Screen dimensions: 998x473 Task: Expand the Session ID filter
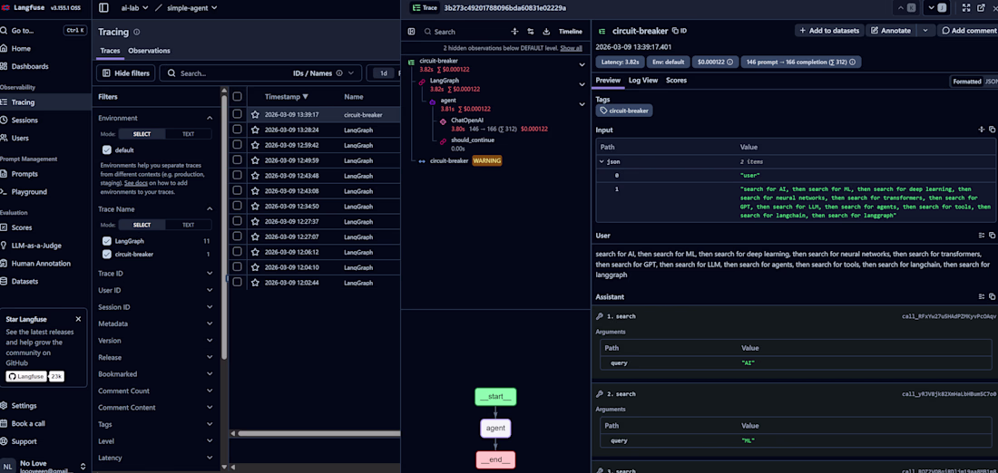tap(210, 307)
